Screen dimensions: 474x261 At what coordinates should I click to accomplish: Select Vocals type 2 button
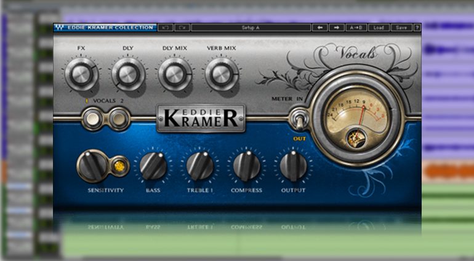(x=119, y=119)
